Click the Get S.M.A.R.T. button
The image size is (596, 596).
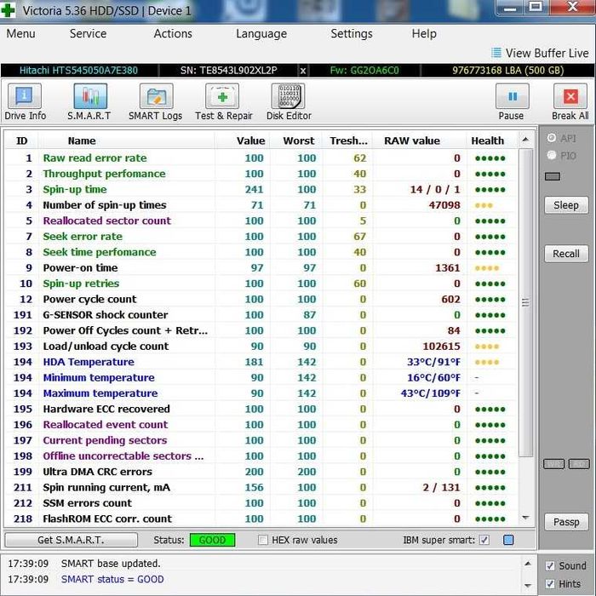71,540
